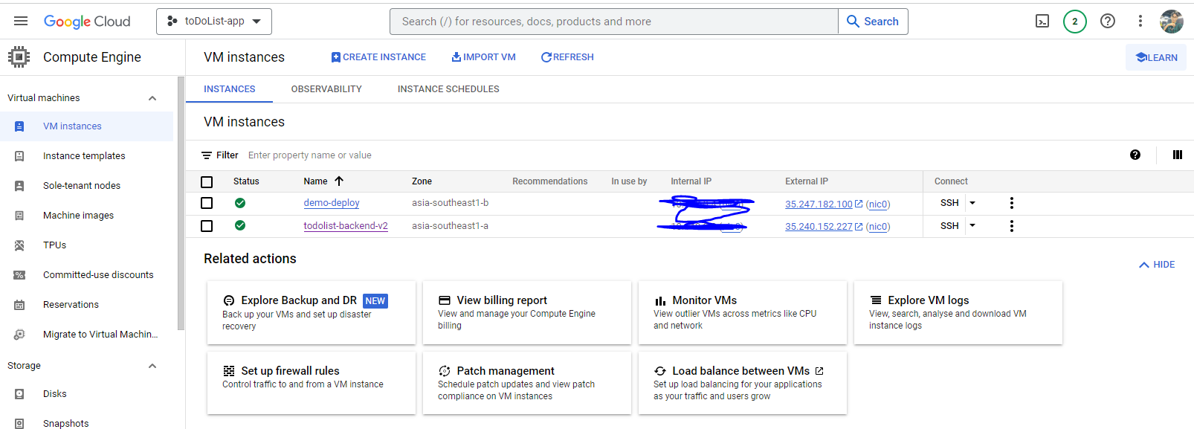1194x429 pixels.
Task: Connect via SSH to todolist-backend-v2
Action: pos(949,226)
